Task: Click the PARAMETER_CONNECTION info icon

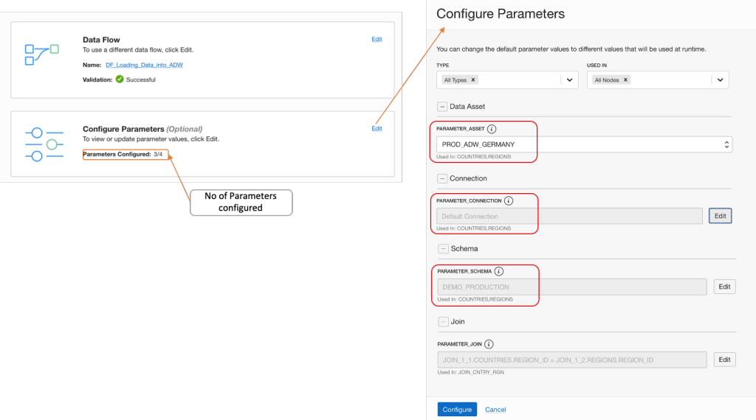Action: click(x=509, y=200)
